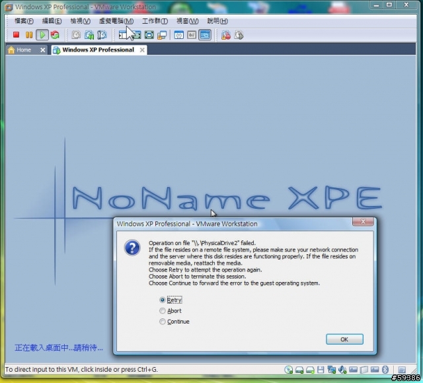Screen dimensions: 423x383
Task: Click the highlighted Console view icon
Action: tap(205, 35)
